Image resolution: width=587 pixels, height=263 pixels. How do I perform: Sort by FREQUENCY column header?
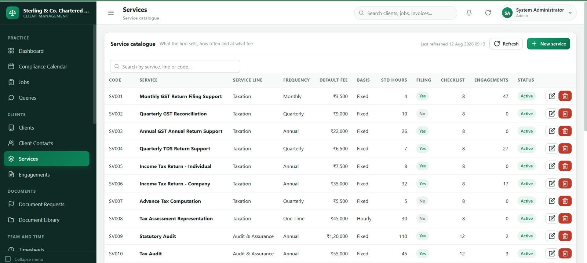[x=296, y=80]
